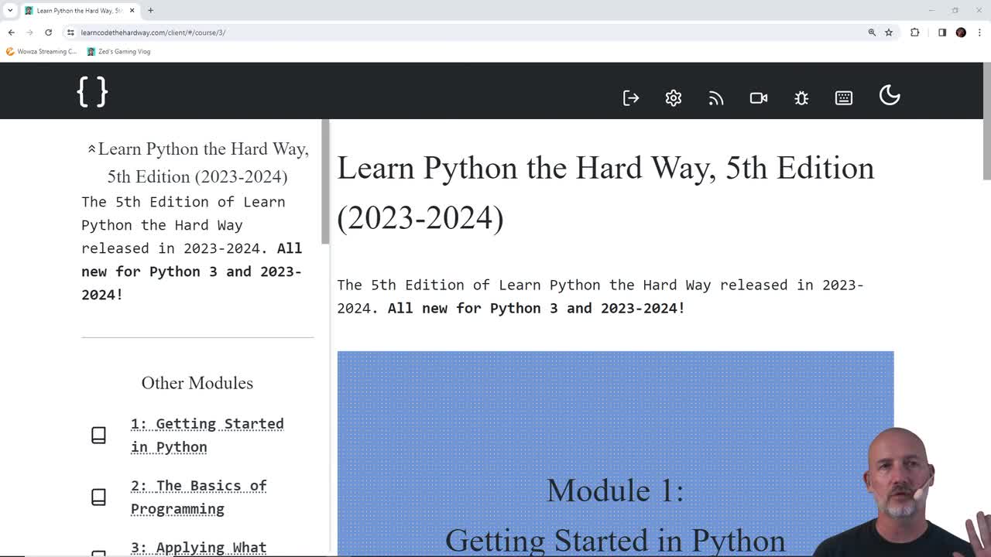This screenshot has height=557, width=991.
Task: Click the bug report icon
Action: click(x=801, y=97)
